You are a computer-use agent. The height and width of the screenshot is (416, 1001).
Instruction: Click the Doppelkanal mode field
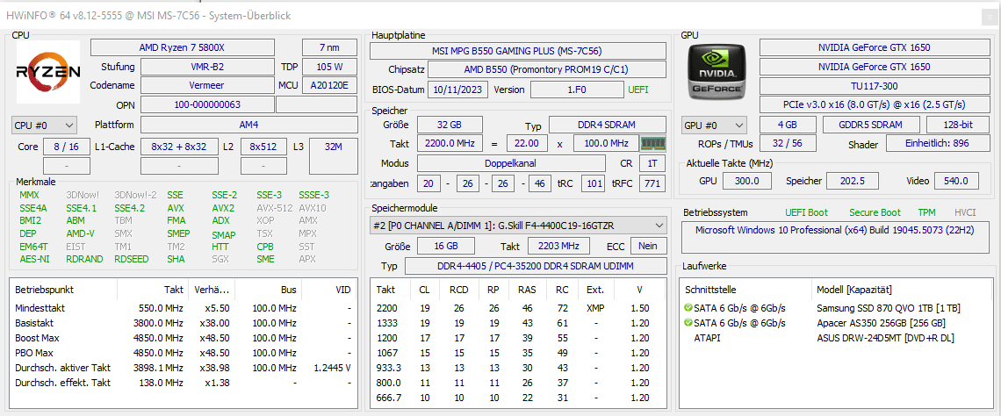[x=511, y=163]
